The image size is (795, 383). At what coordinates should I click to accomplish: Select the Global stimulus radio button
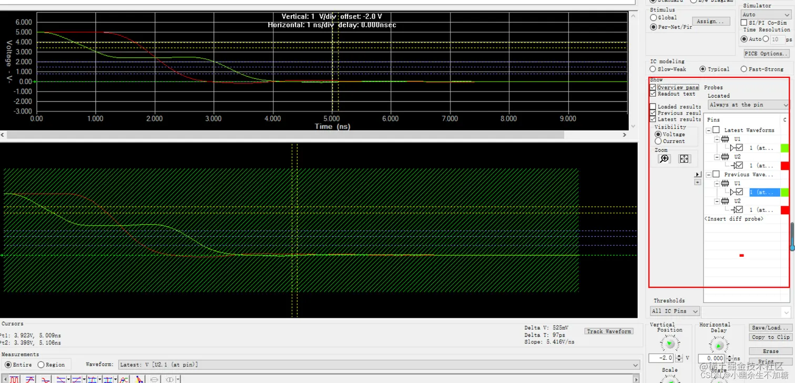pyautogui.click(x=654, y=17)
